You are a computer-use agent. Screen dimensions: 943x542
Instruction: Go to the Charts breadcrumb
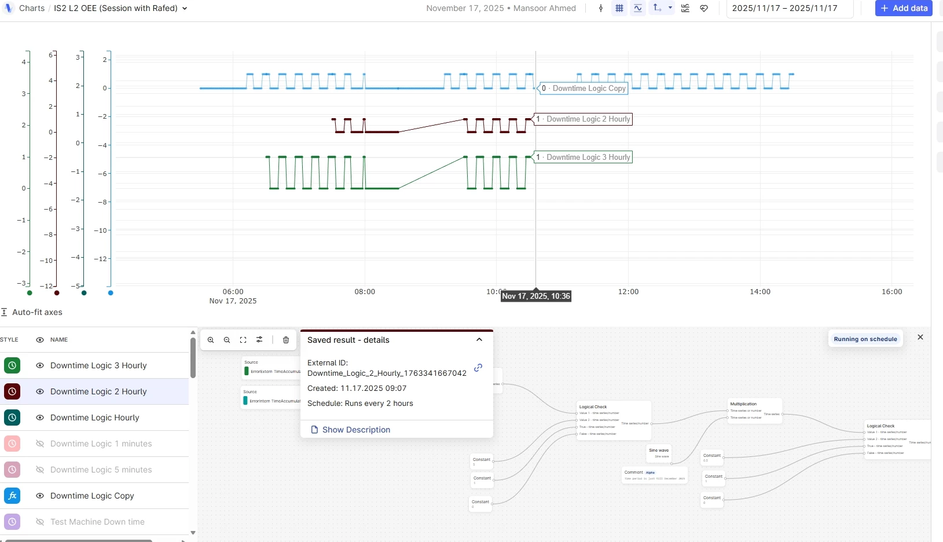(x=32, y=8)
